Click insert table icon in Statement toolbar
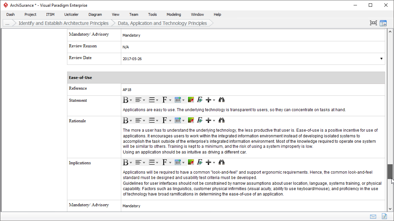The height and width of the screenshot is (221, 394). tap(178, 100)
